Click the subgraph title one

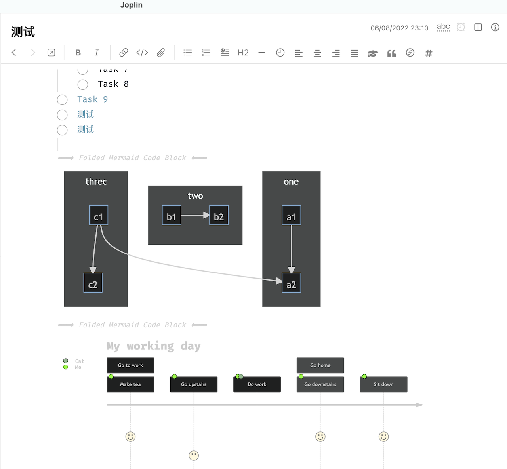point(291,182)
